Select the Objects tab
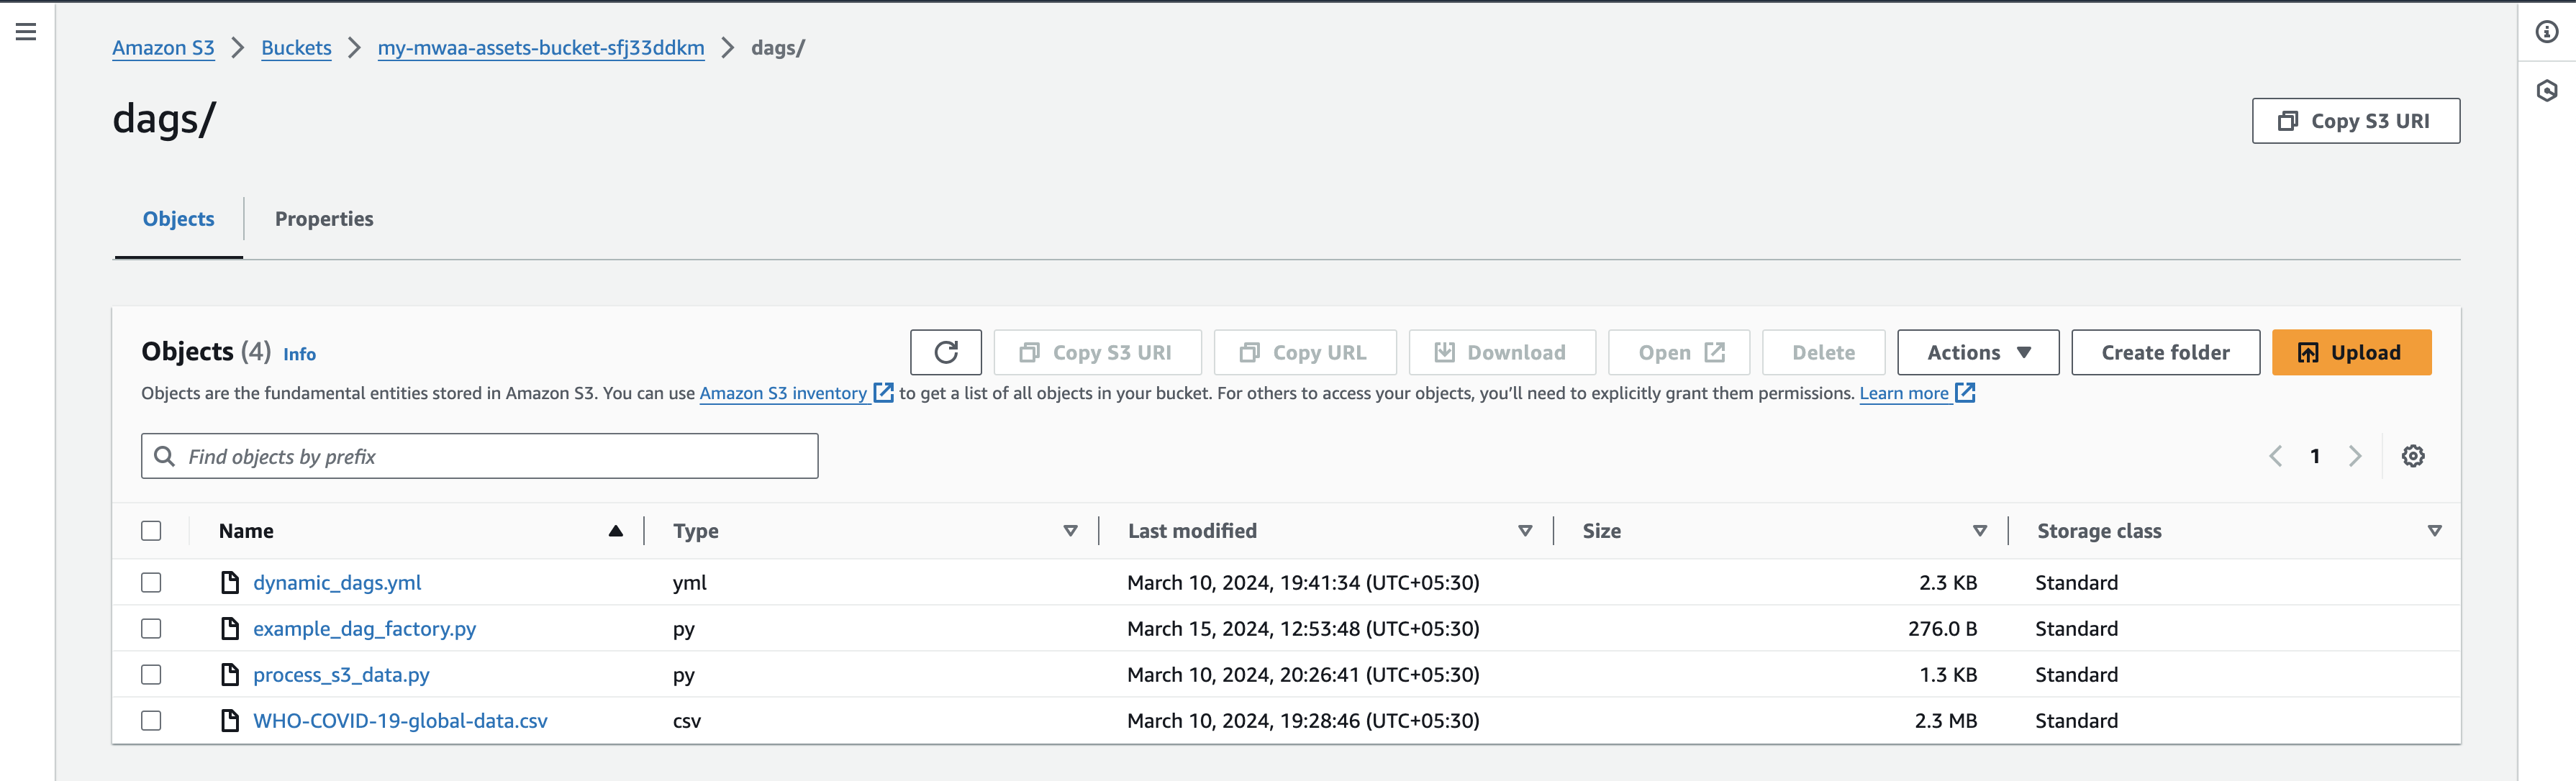The width and height of the screenshot is (2576, 781). pos(179,219)
